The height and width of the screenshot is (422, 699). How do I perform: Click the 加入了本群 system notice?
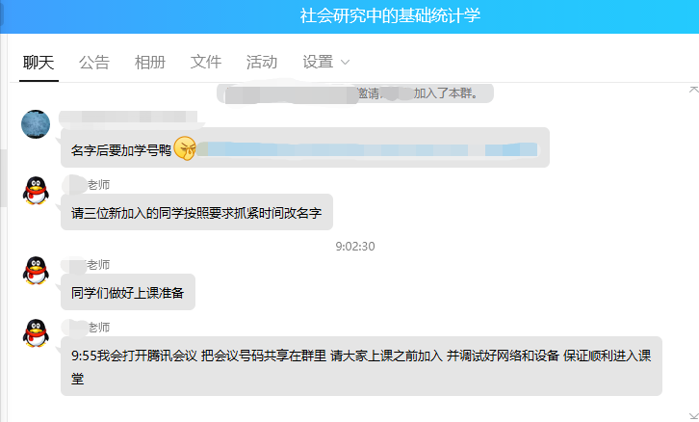[x=355, y=93]
